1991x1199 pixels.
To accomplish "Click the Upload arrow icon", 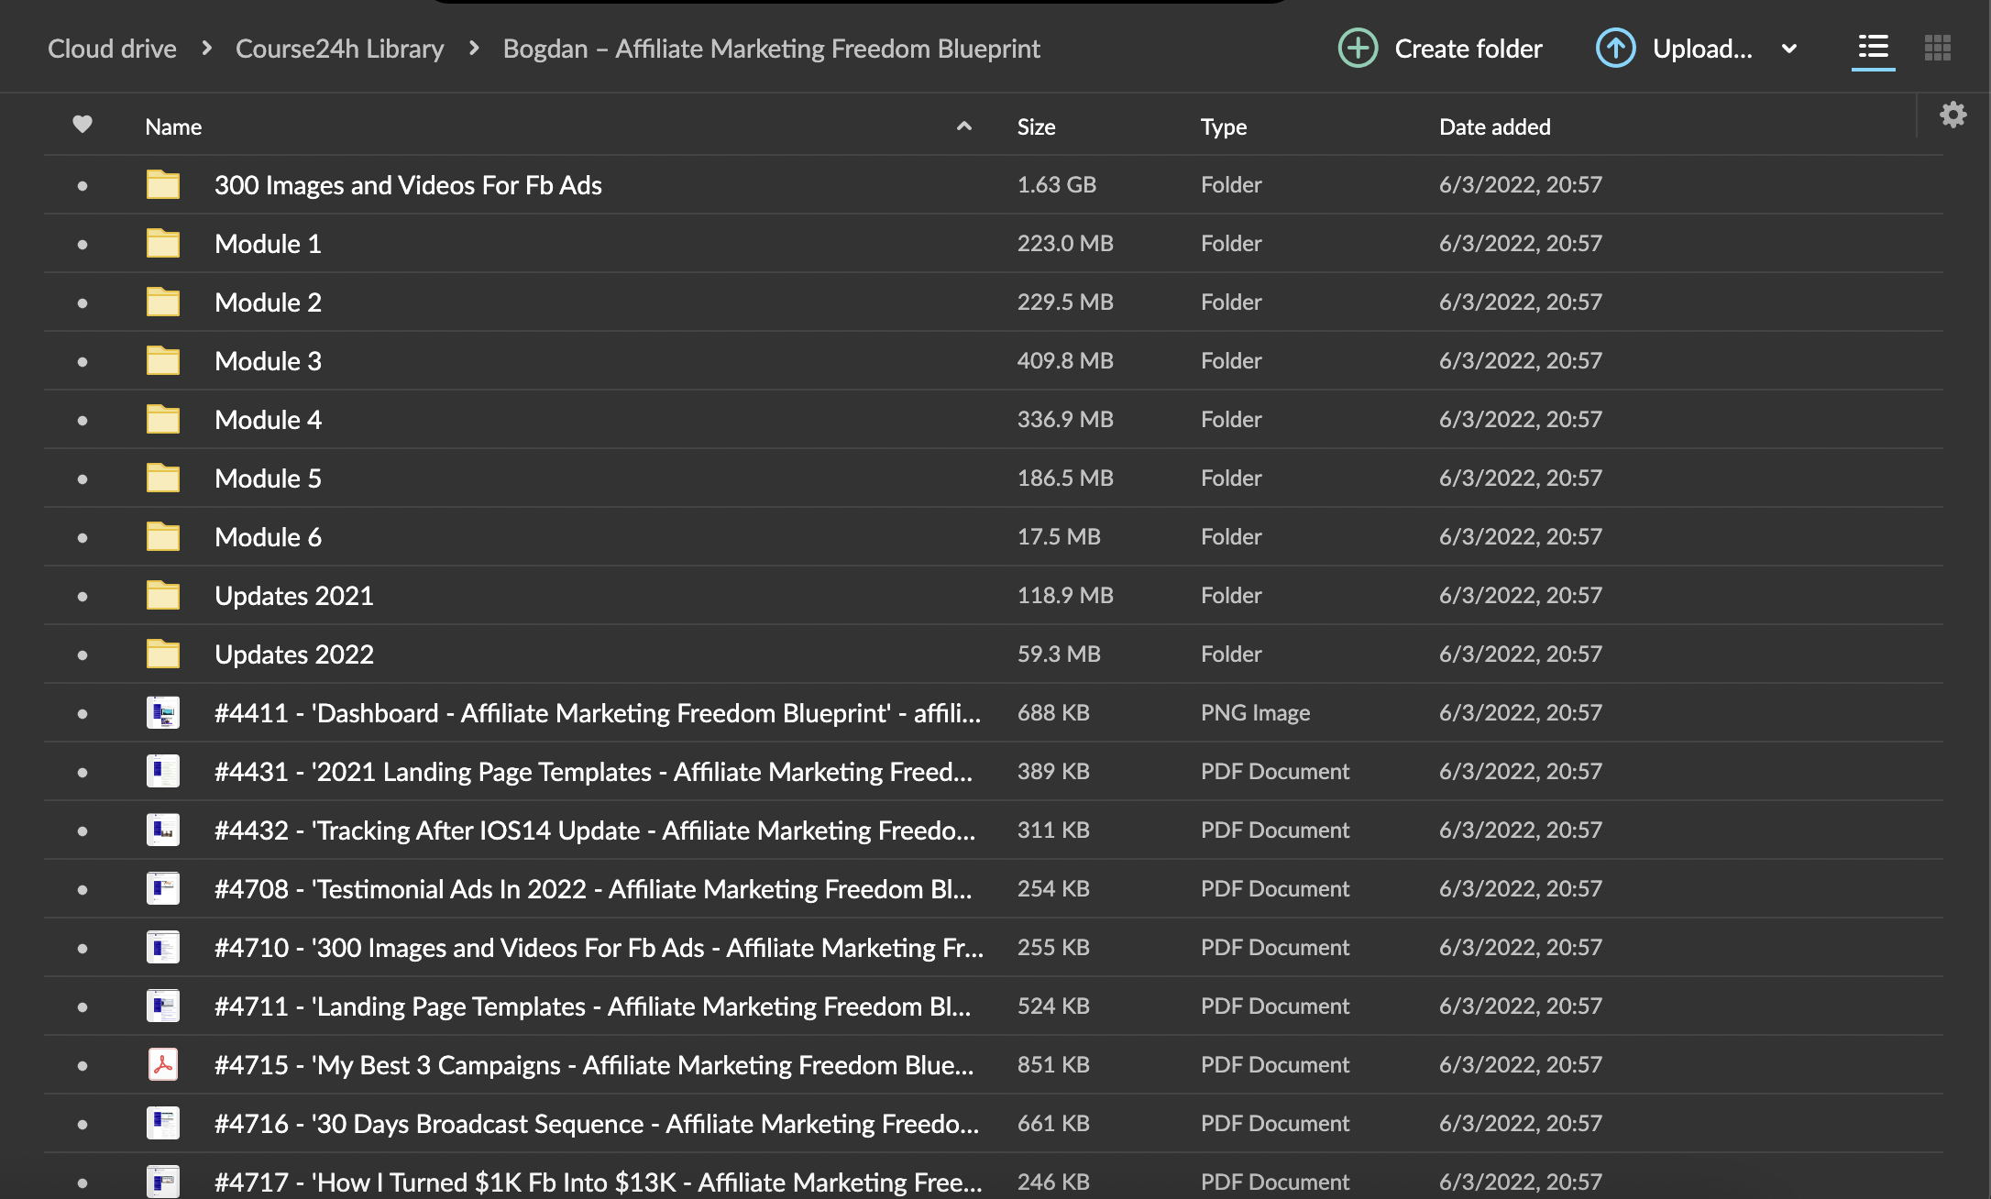I will pyautogui.click(x=1615, y=49).
